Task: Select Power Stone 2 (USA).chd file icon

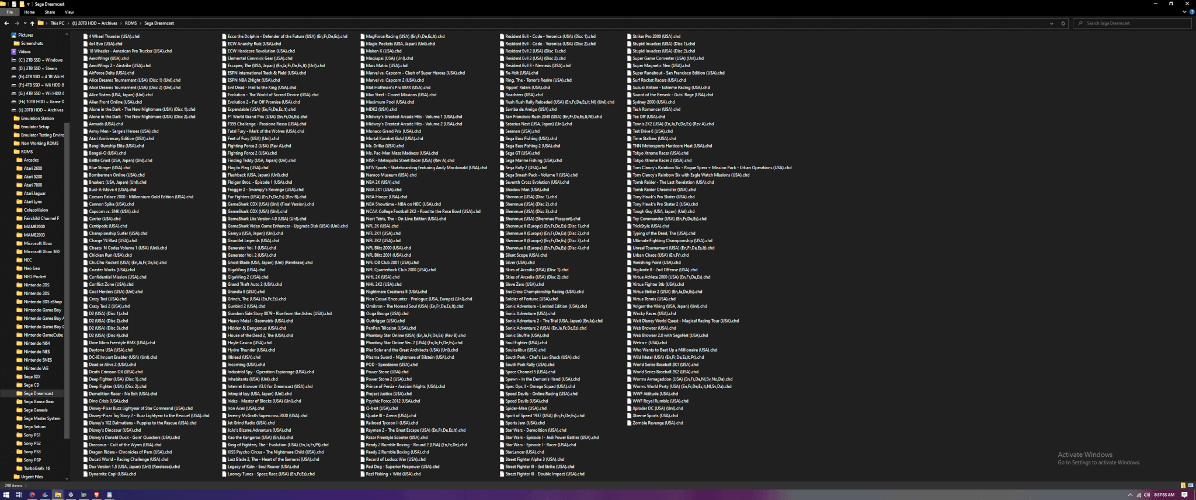Action: click(363, 379)
